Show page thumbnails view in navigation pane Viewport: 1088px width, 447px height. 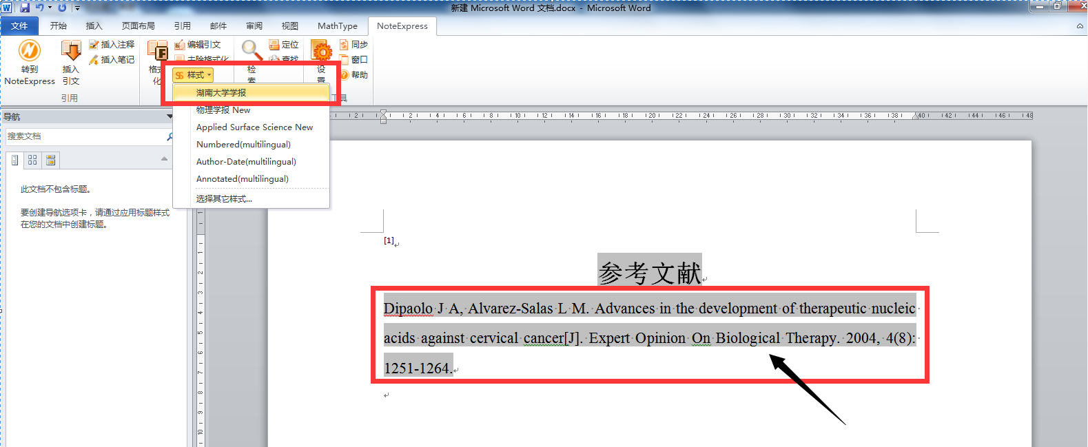coord(32,160)
